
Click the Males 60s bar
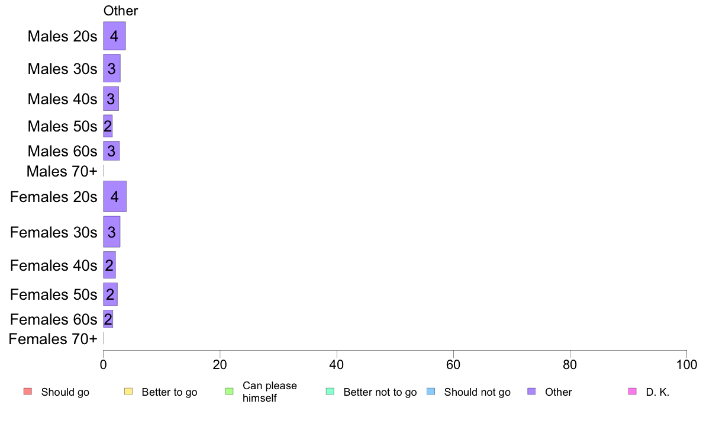[x=111, y=151]
